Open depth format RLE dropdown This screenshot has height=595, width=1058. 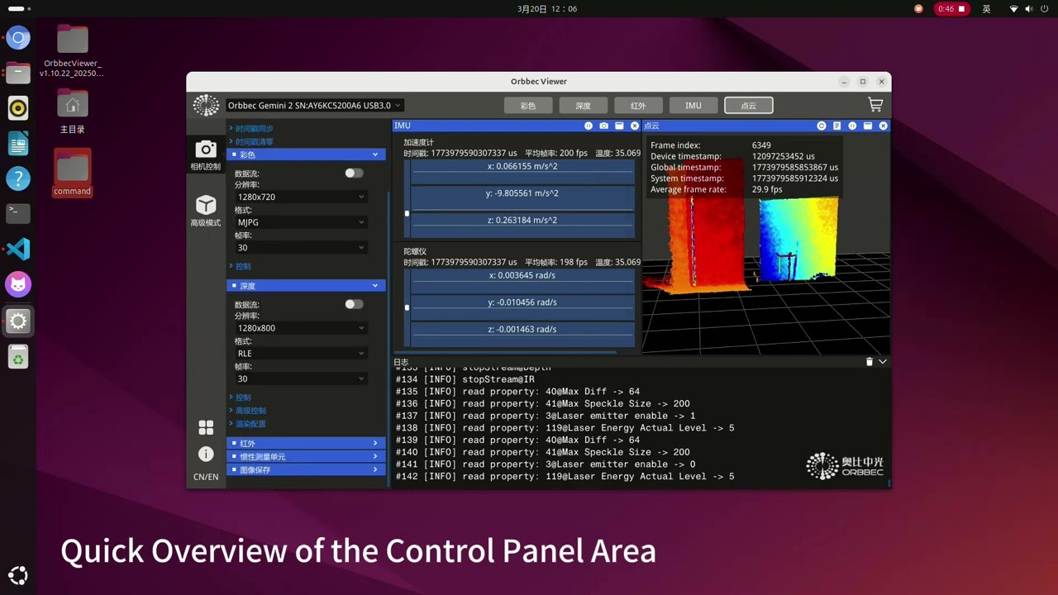pyautogui.click(x=301, y=354)
